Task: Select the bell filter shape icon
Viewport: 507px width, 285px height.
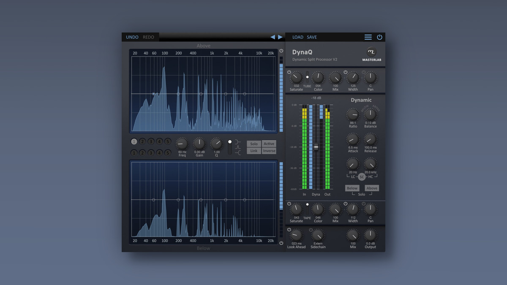Action: (238, 147)
